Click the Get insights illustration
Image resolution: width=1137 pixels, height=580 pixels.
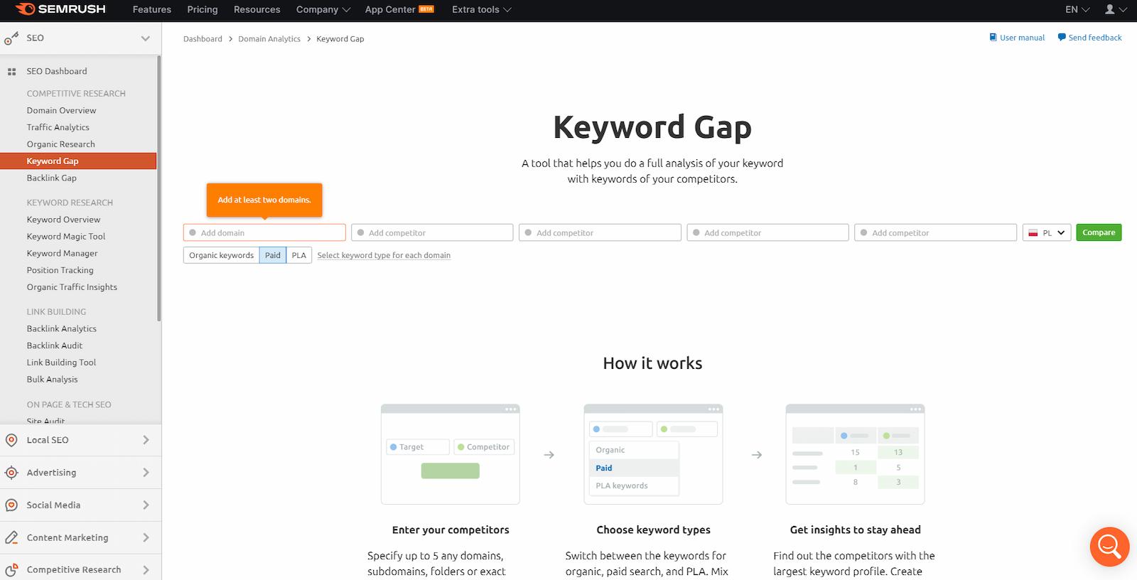click(855, 454)
